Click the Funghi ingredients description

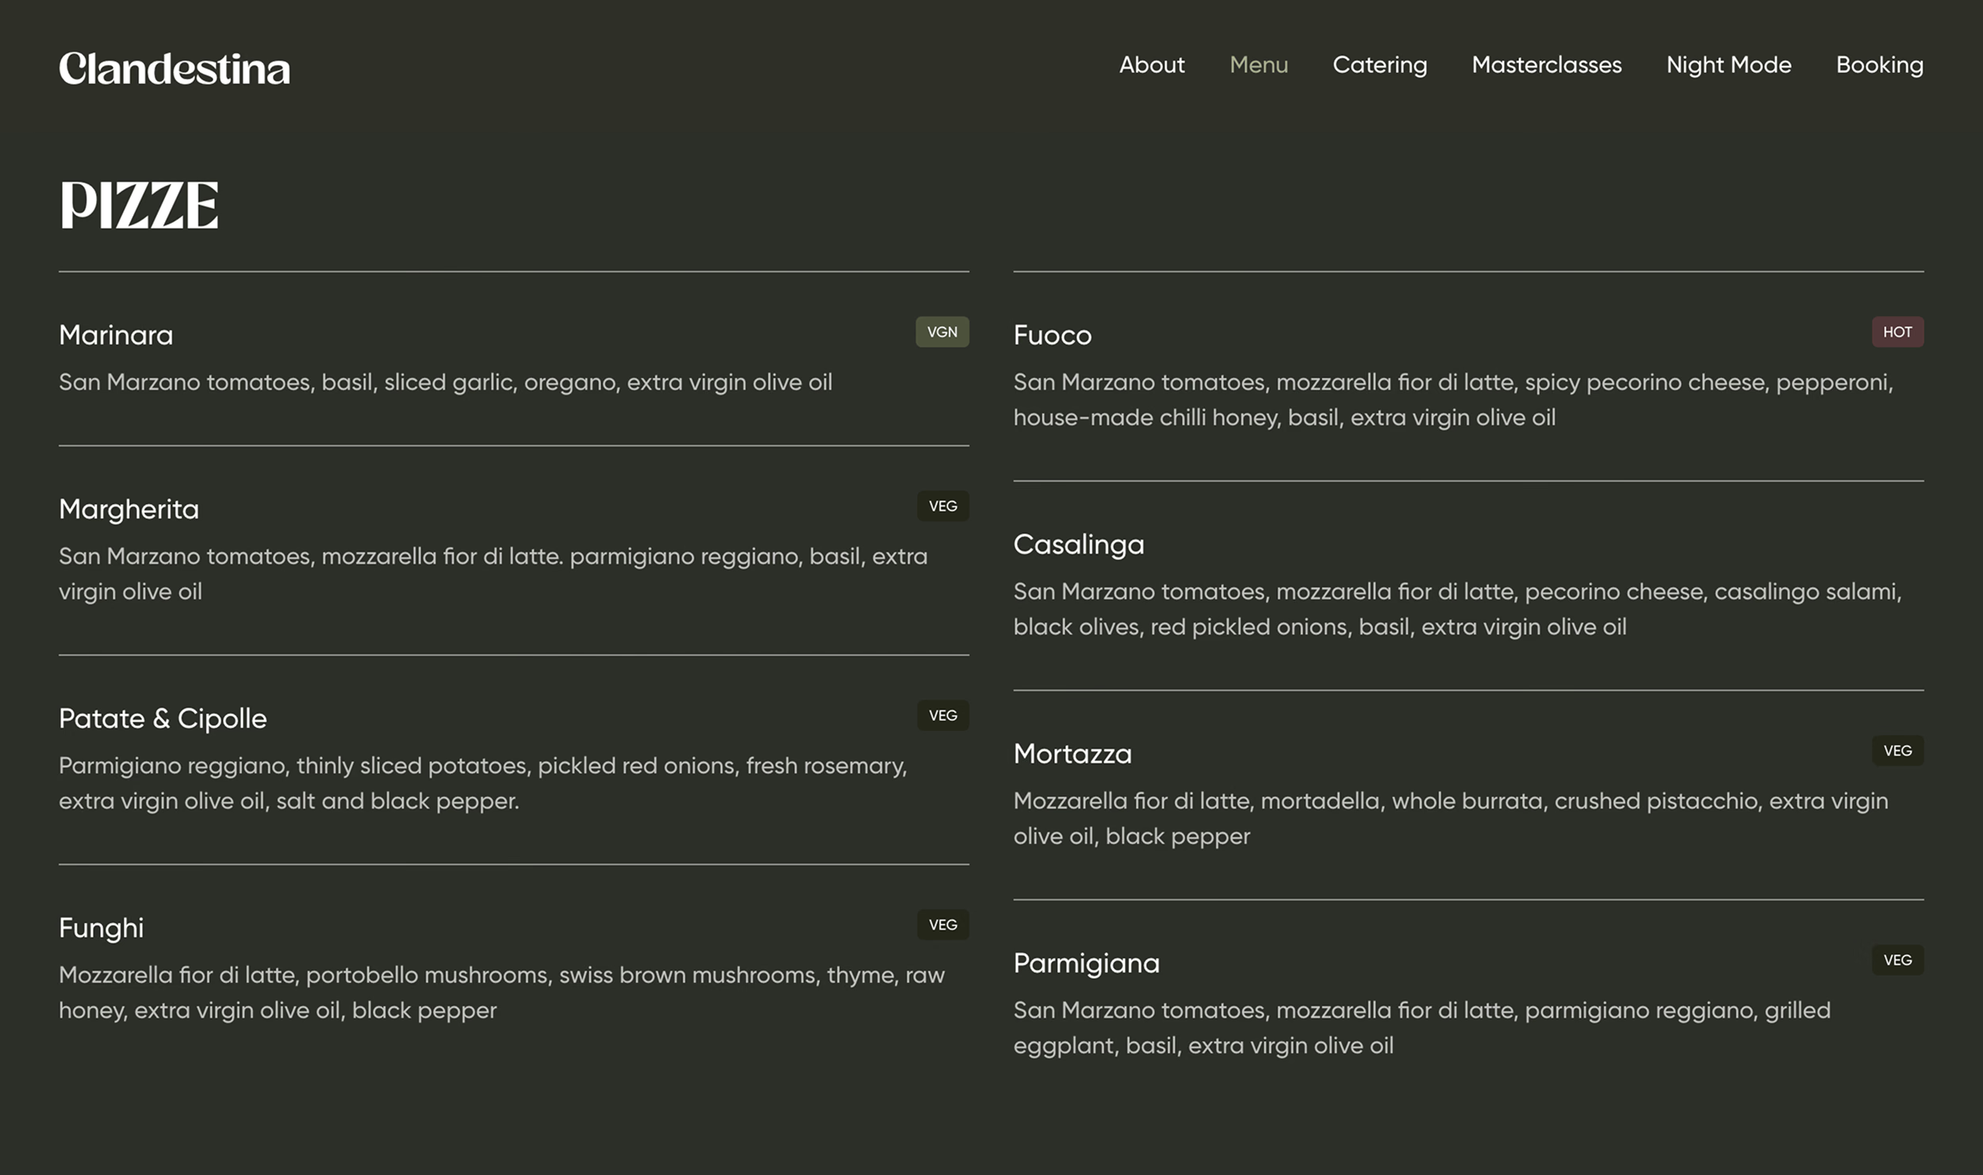[x=501, y=993]
